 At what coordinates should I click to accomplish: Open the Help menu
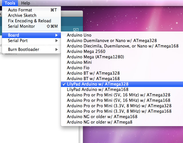click(25, 3)
